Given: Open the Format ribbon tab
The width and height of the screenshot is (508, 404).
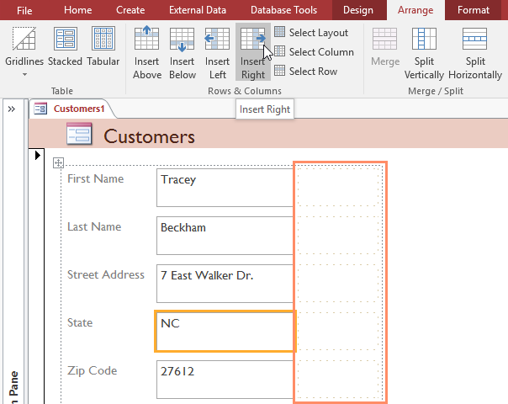Looking at the screenshot, I should 474,10.
